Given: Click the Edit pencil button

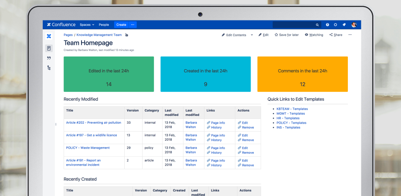Looking at the screenshot, I should point(263,35).
